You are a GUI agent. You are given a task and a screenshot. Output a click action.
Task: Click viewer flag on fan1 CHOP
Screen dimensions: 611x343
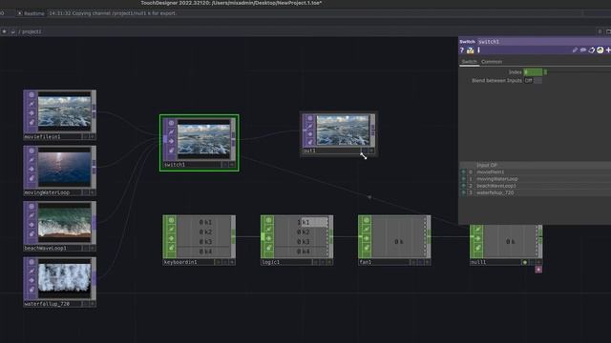click(367, 220)
